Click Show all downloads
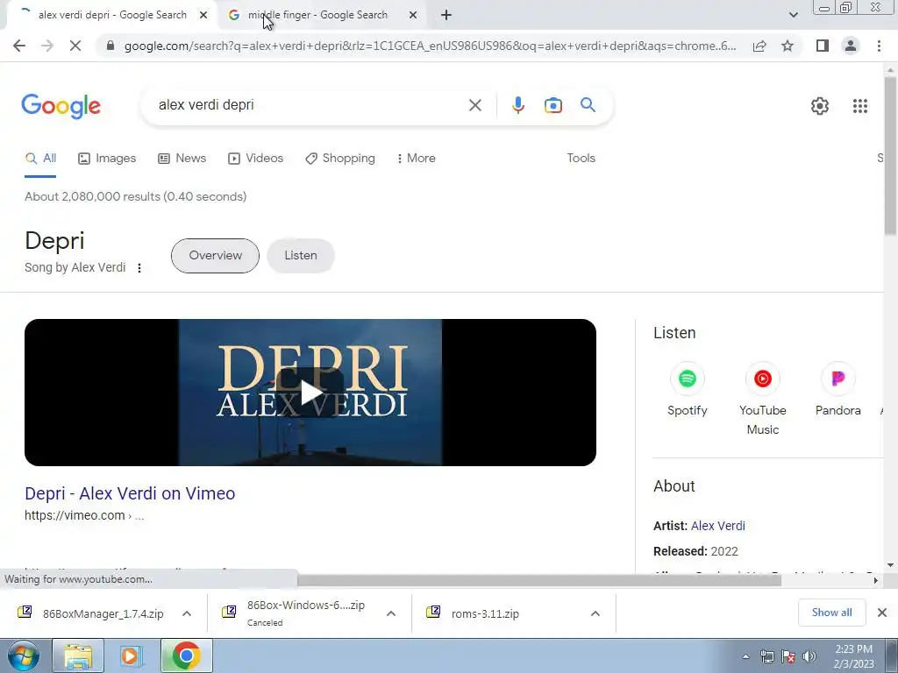Image resolution: width=898 pixels, height=673 pixels. (831, 613)
